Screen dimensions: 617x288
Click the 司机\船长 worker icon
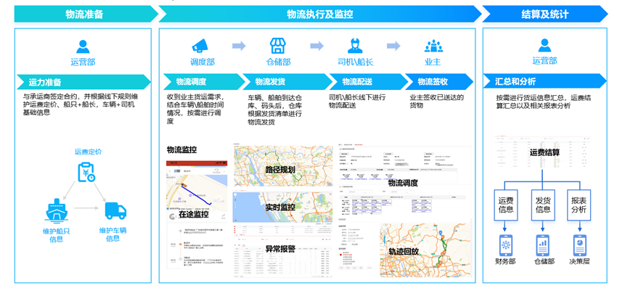355,46
